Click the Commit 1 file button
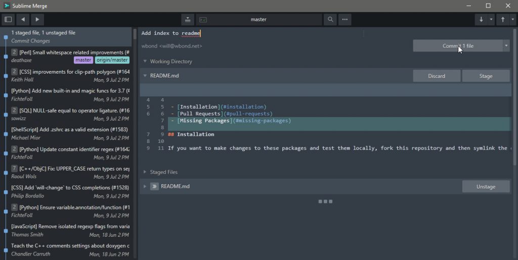 point(458,46)
